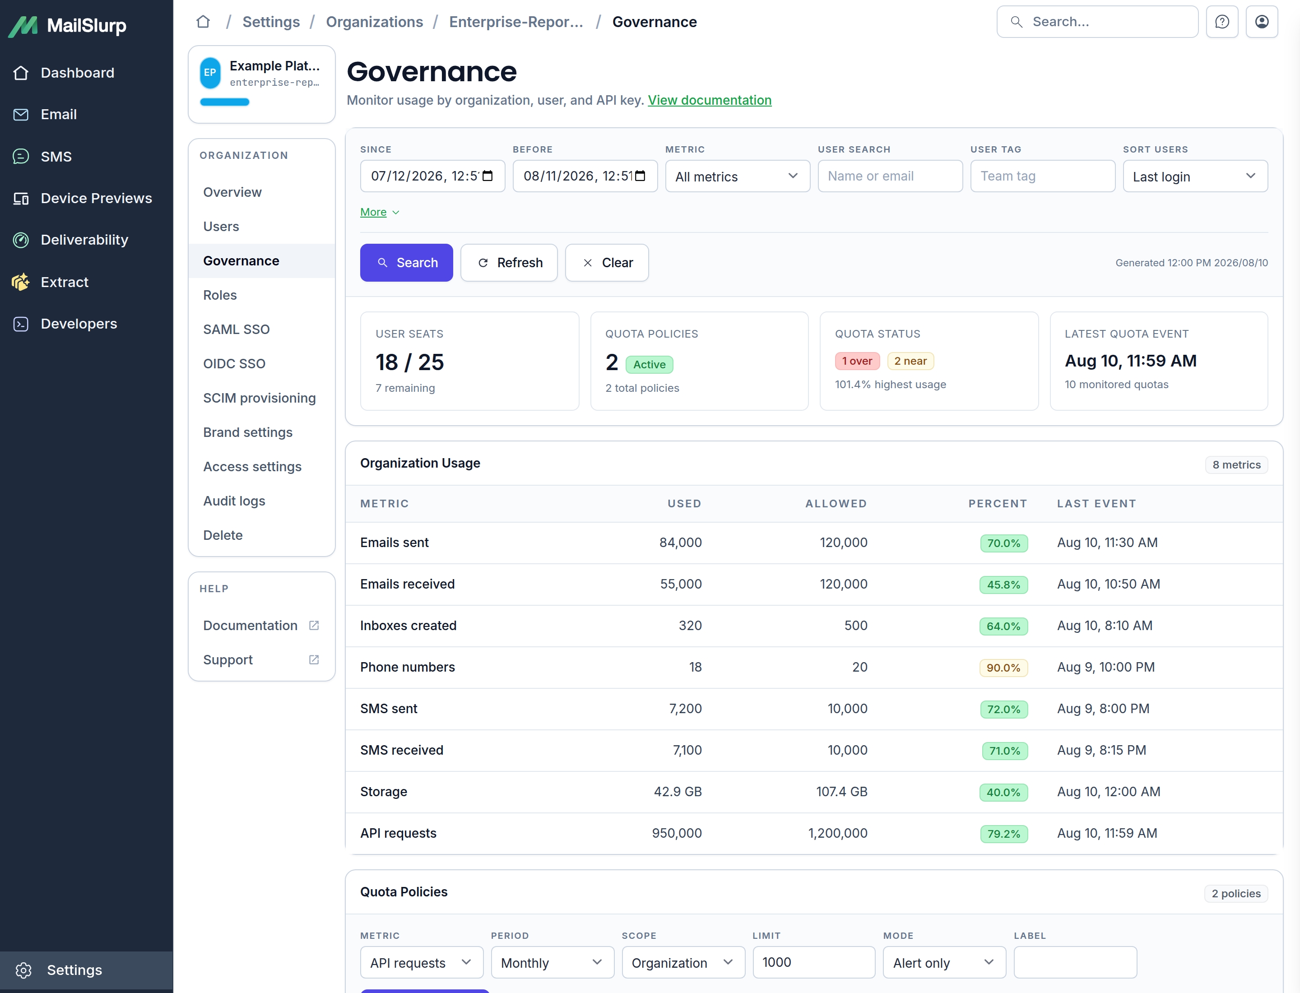This screenshot has height=993, width=1300.
Task: Open the Email envelope icon
Action: click(x=21, y=114)
